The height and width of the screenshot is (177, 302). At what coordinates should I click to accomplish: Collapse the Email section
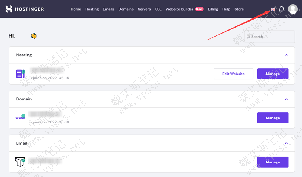286,143
